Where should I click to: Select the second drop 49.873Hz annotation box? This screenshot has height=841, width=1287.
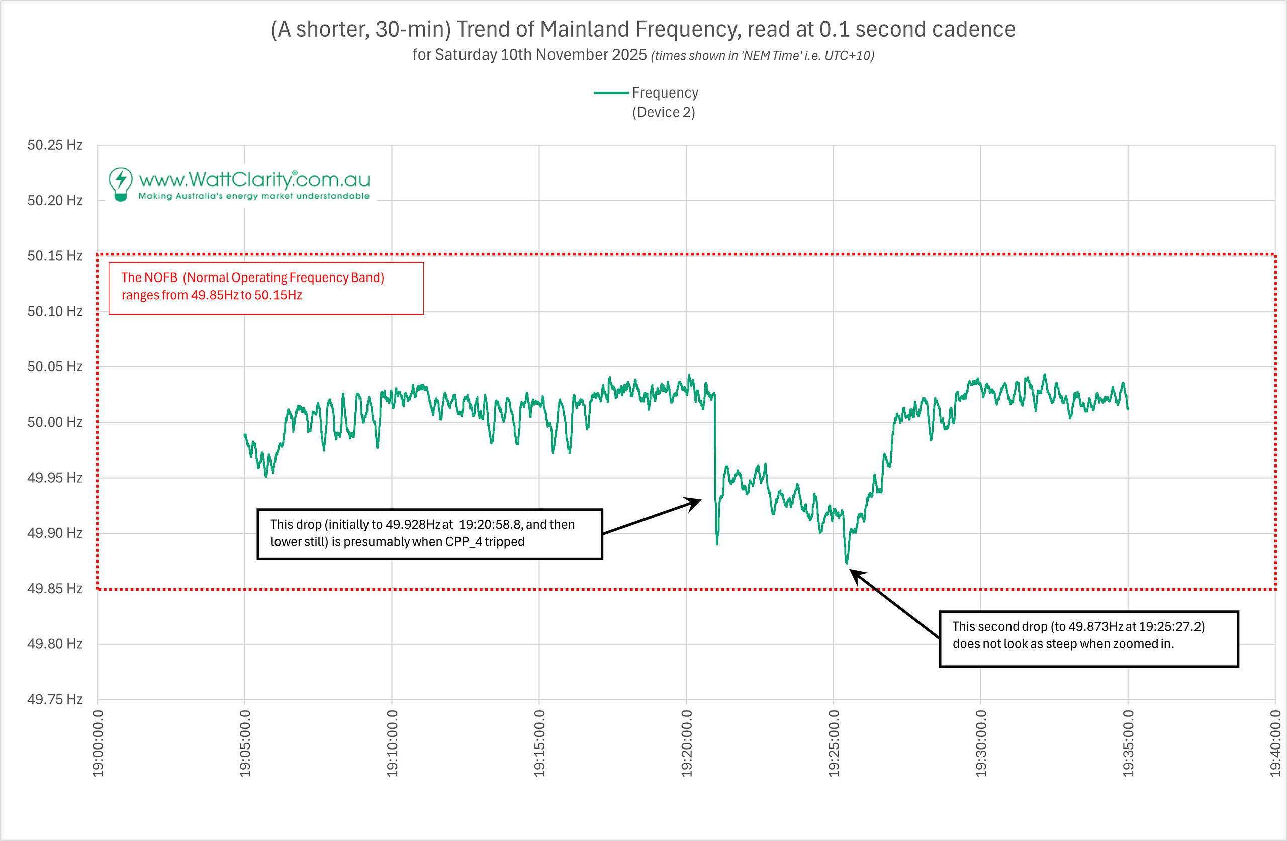(1088, 639)
